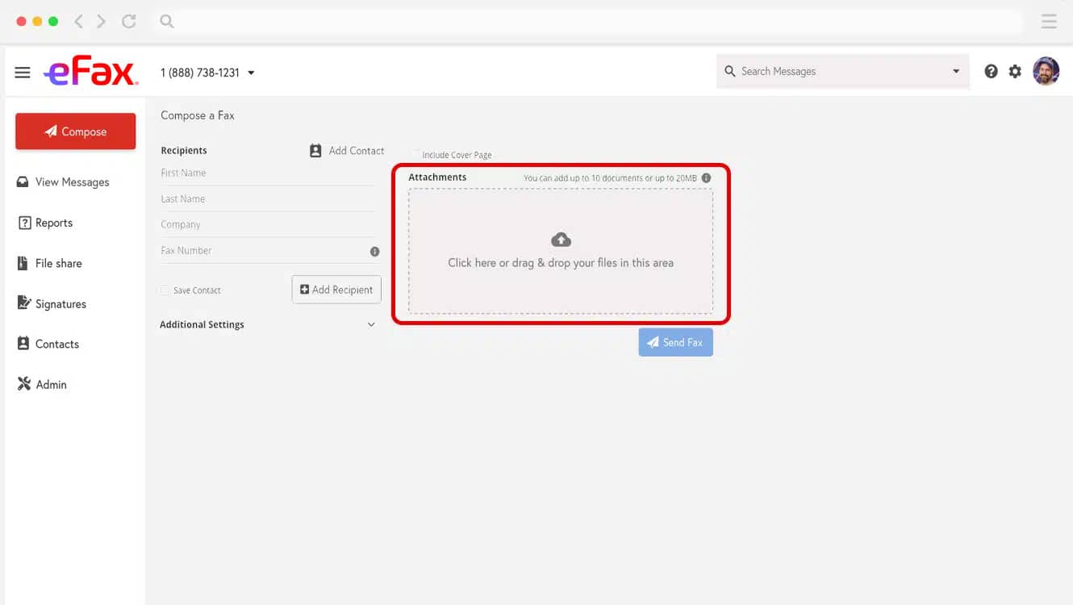Open the File share section
Image resolution: width=1073 pixels, height=605 pixels.
(x=24, y=263)
